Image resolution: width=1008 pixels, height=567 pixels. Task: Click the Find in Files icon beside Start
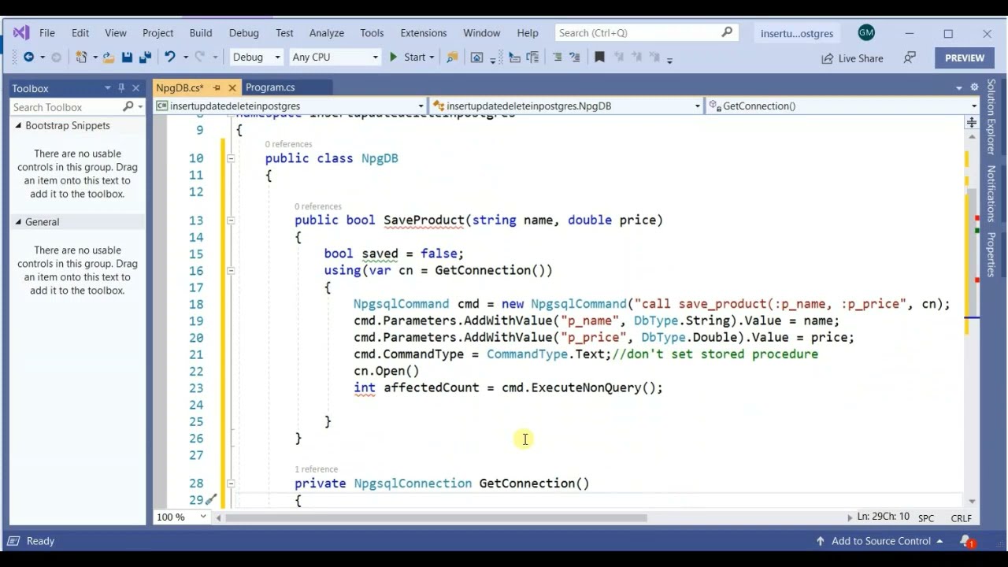tap(452, 57)
